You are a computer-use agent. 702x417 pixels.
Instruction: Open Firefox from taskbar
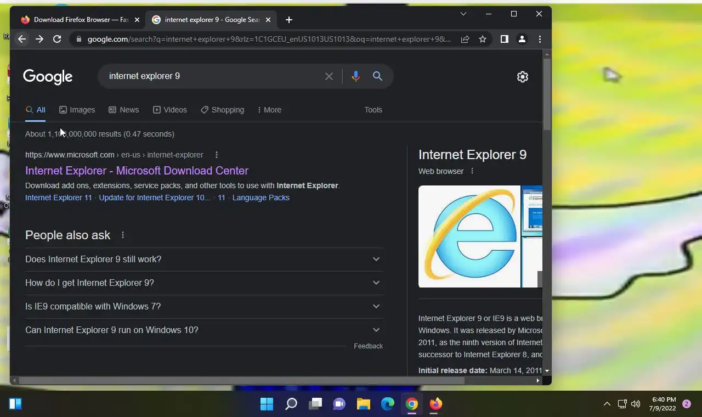click(x=436, y=404)
